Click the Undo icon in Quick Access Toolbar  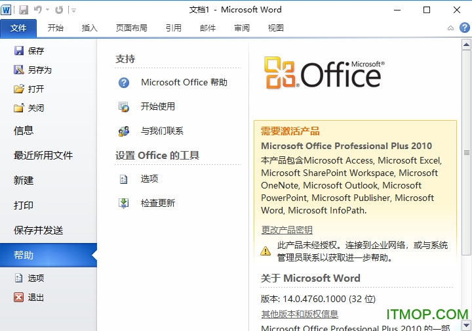38,10
